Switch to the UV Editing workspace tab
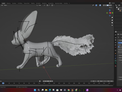Viewport: 122px width, 92px height. point(20,3)
